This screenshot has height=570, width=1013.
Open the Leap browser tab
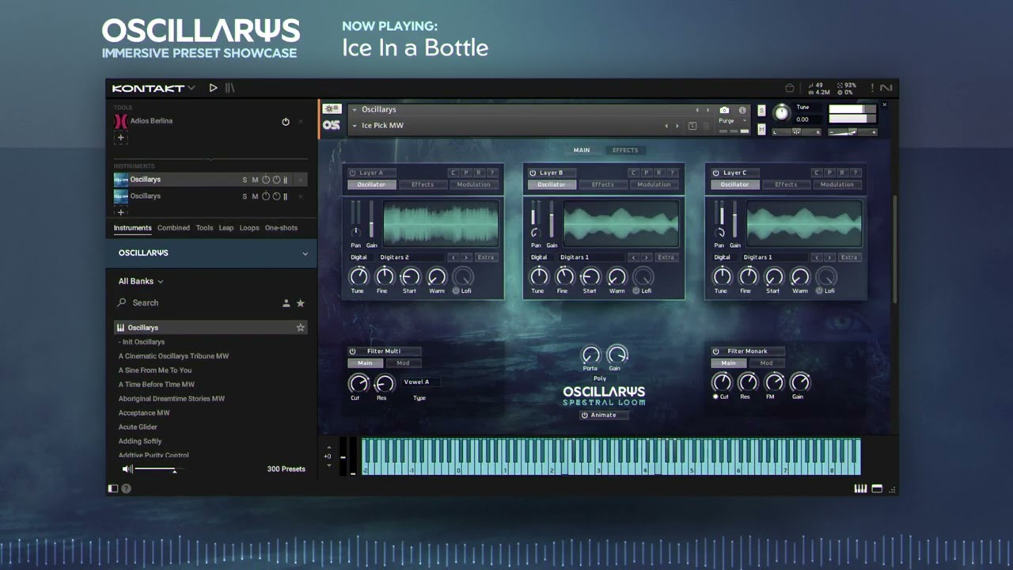click(x=226, y=228)
